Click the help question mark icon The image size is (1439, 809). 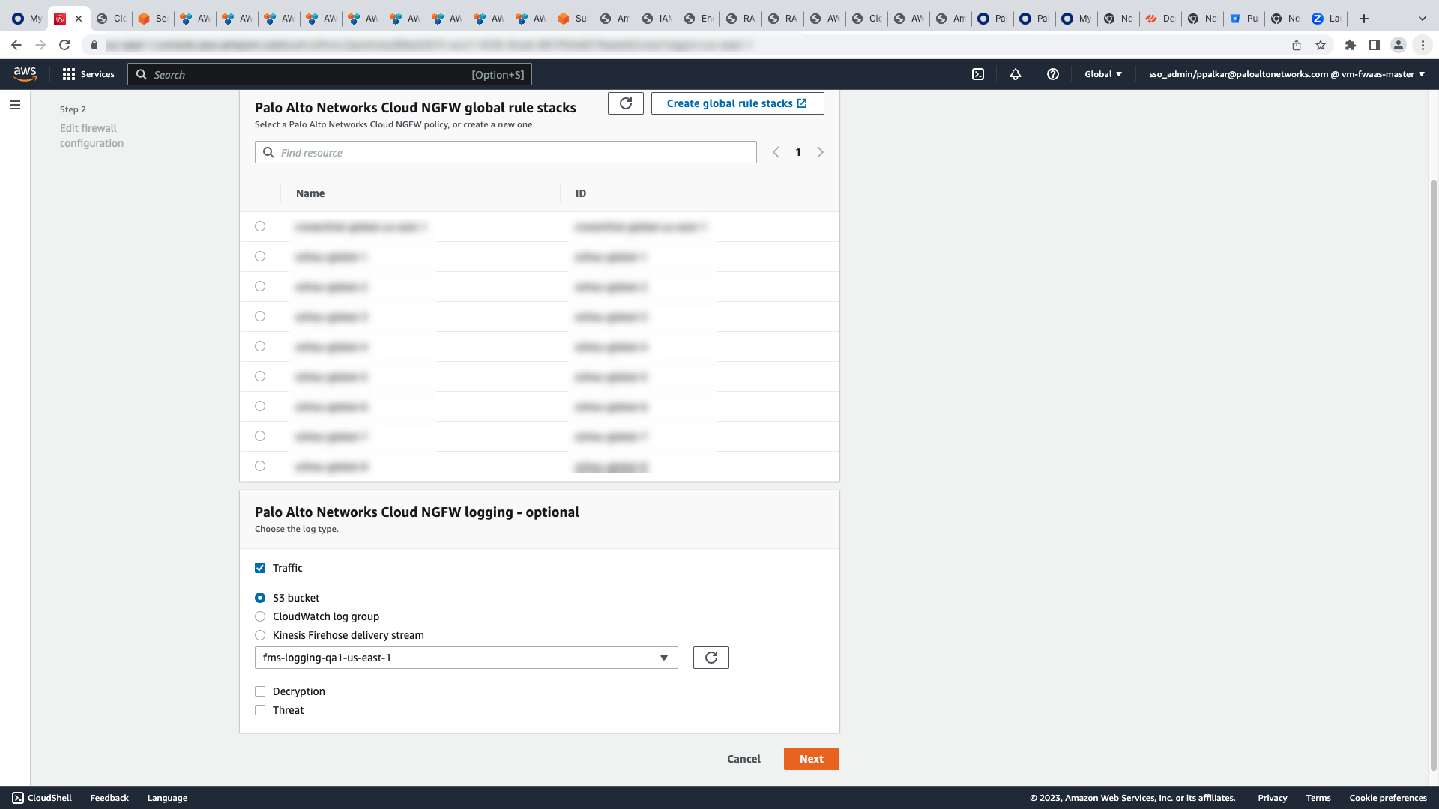(x=1053, y=74)
